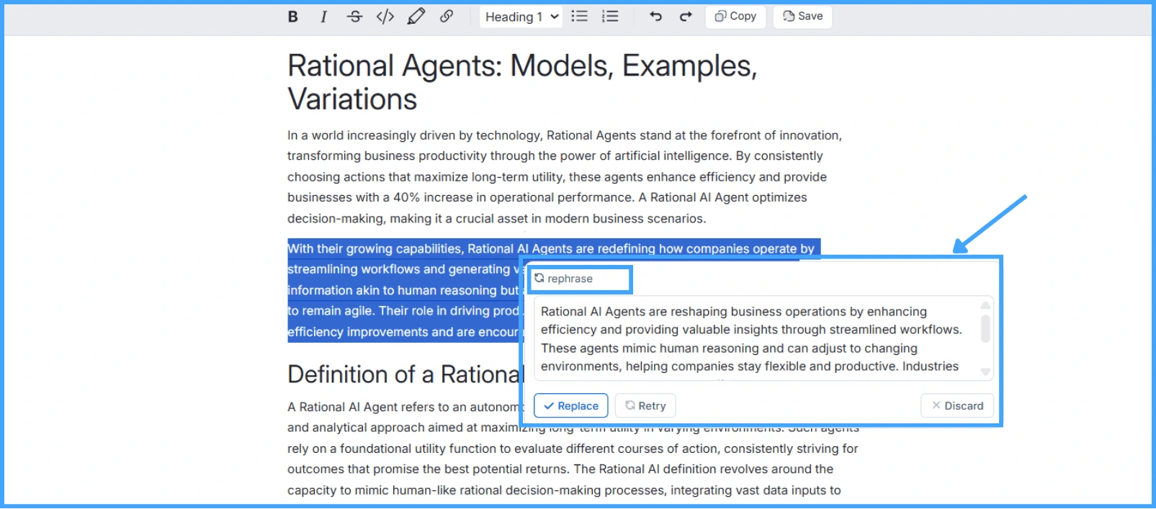
Task: Click Replace to accept rephrased text
Action: pos(571,405)
